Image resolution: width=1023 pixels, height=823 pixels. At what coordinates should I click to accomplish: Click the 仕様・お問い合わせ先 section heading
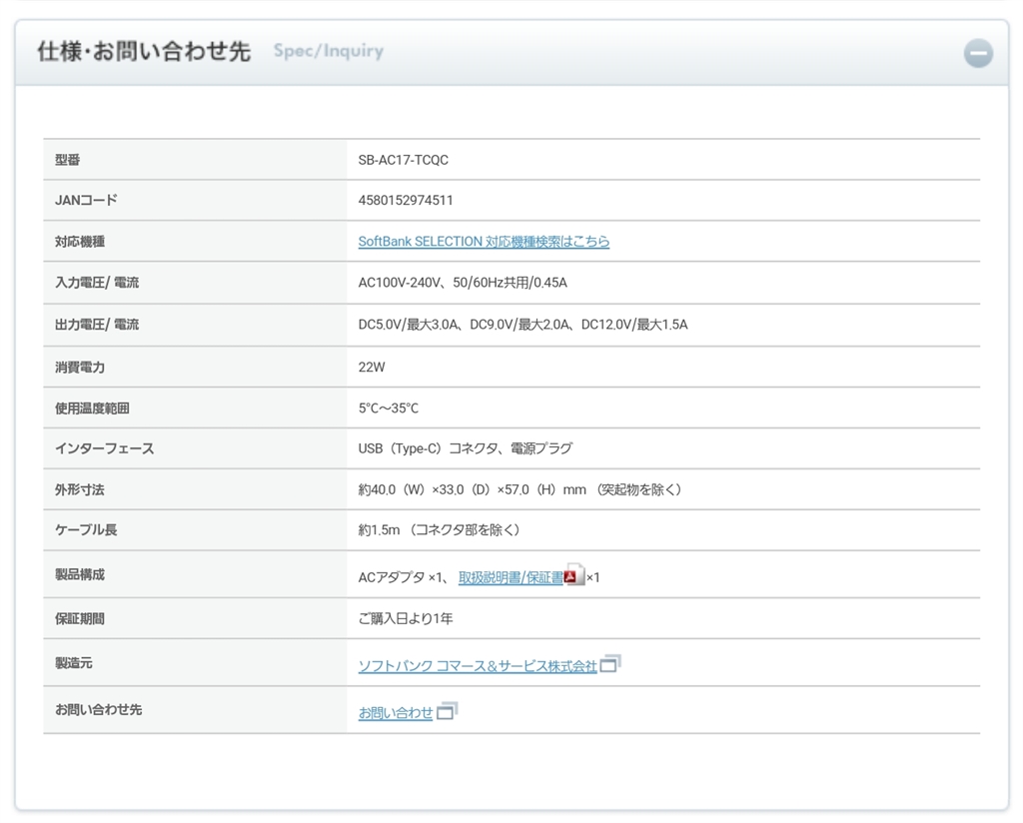pyautogui.click(x=144, y=51)
